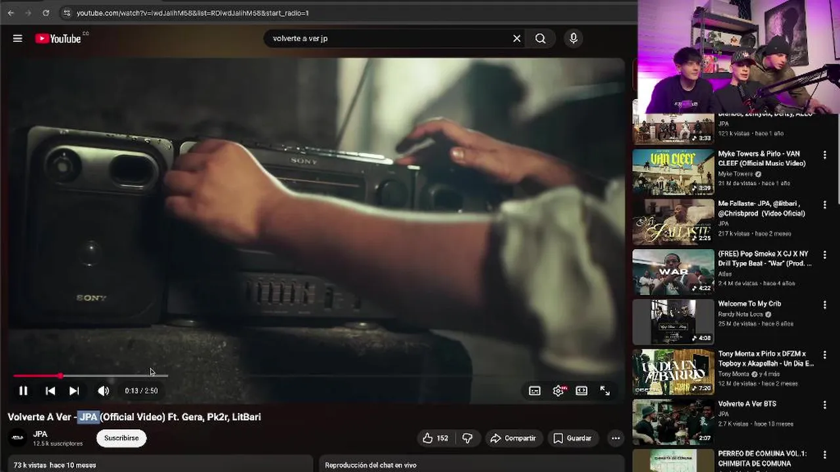Visit Myke Towers channel name

pos(736,174)
